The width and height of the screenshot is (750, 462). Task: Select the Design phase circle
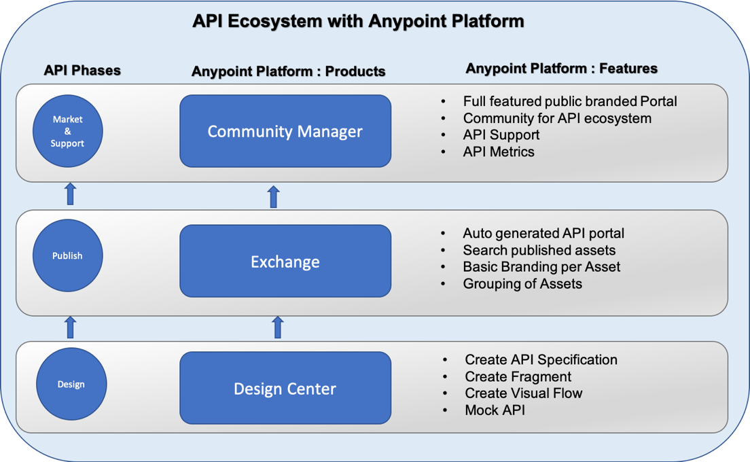coord(71,384)
